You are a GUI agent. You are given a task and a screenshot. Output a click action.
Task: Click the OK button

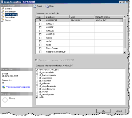pos(103,111)
